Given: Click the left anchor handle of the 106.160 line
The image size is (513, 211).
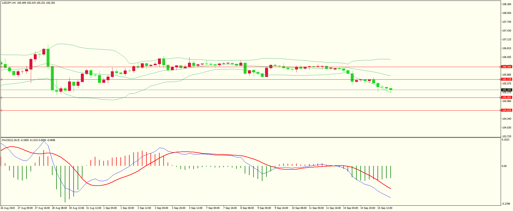Looking at the screenshot, I should click(x=1, y=67).
